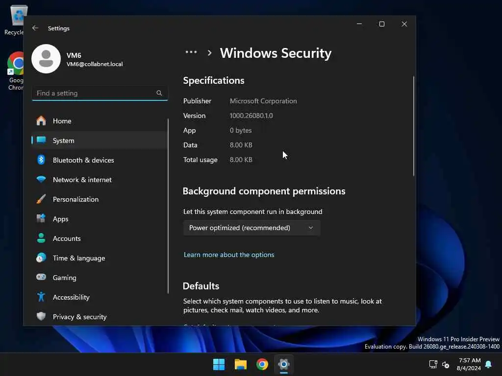
Task: Click the dropdown chevron arrow for background permission
Action: [310, 228]
